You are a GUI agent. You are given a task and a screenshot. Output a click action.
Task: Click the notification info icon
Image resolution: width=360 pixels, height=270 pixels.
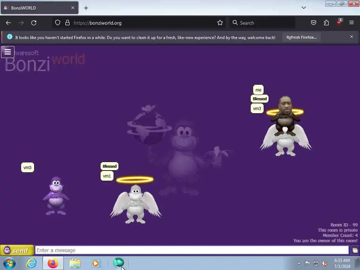tap(9, 37)
